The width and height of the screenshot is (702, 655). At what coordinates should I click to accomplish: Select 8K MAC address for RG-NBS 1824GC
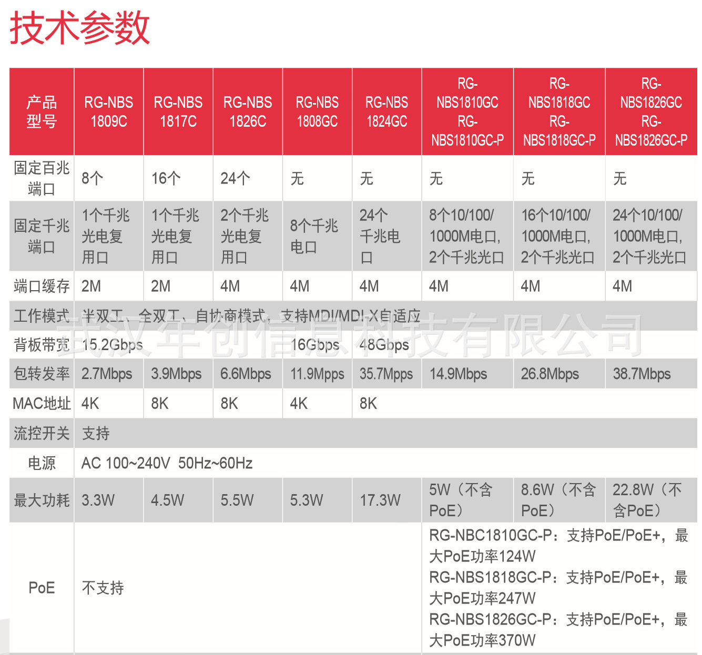(368, 404)
